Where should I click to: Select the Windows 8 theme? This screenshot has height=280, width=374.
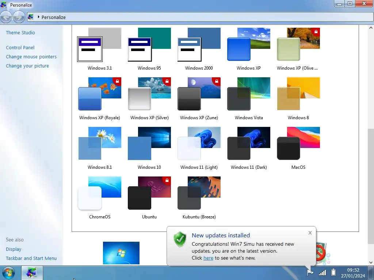pyautogui.click(x=298, y=98)
